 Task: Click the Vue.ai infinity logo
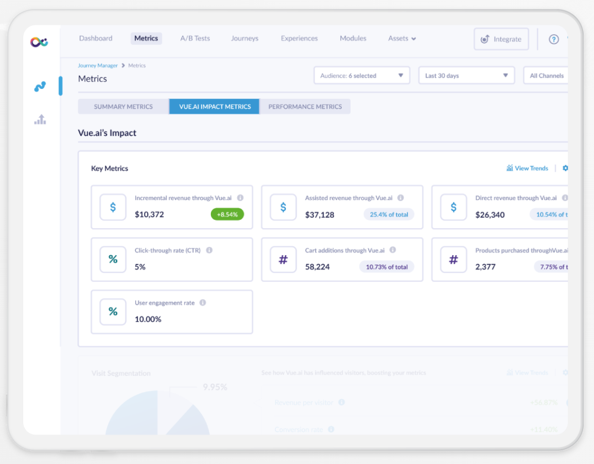coord(39,41)
